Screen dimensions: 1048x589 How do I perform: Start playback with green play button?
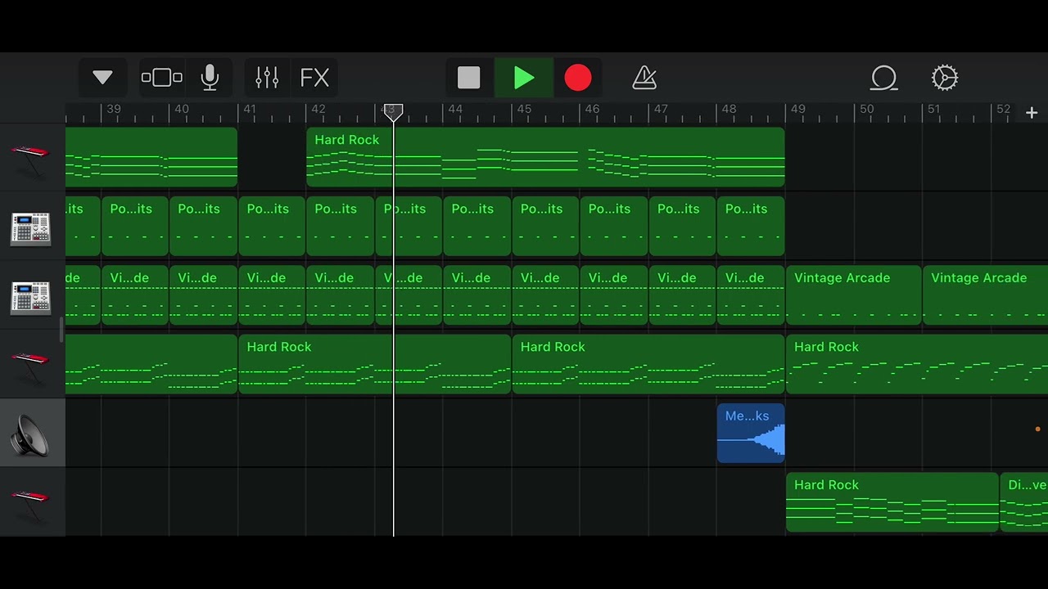click(524, 78)
